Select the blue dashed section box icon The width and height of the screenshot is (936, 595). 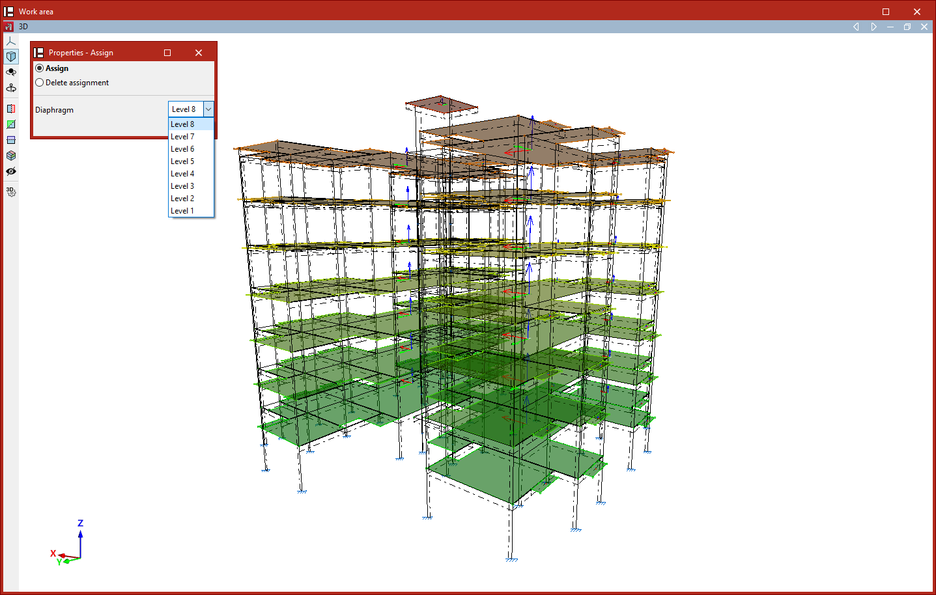11,140
